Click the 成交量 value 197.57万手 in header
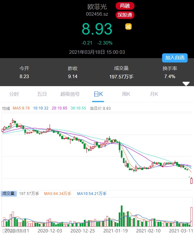 [x=121, y=77]
